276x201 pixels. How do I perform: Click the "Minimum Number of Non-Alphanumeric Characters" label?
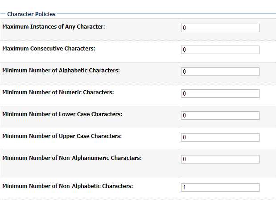[72, 158]
